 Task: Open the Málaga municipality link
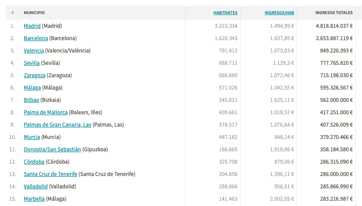(x=32, y=88)
